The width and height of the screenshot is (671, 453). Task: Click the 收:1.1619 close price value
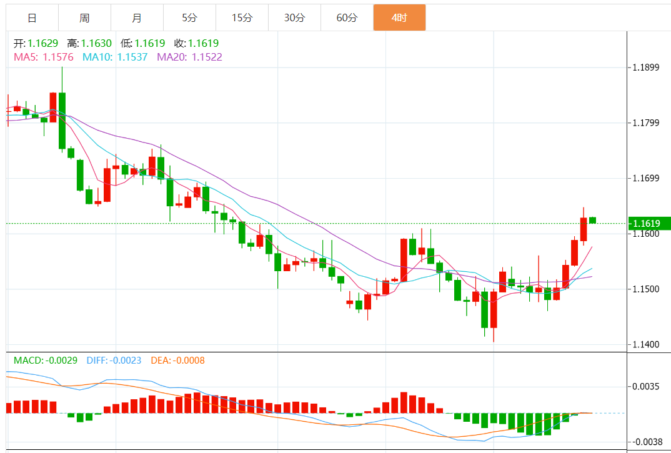pos(196,43)
